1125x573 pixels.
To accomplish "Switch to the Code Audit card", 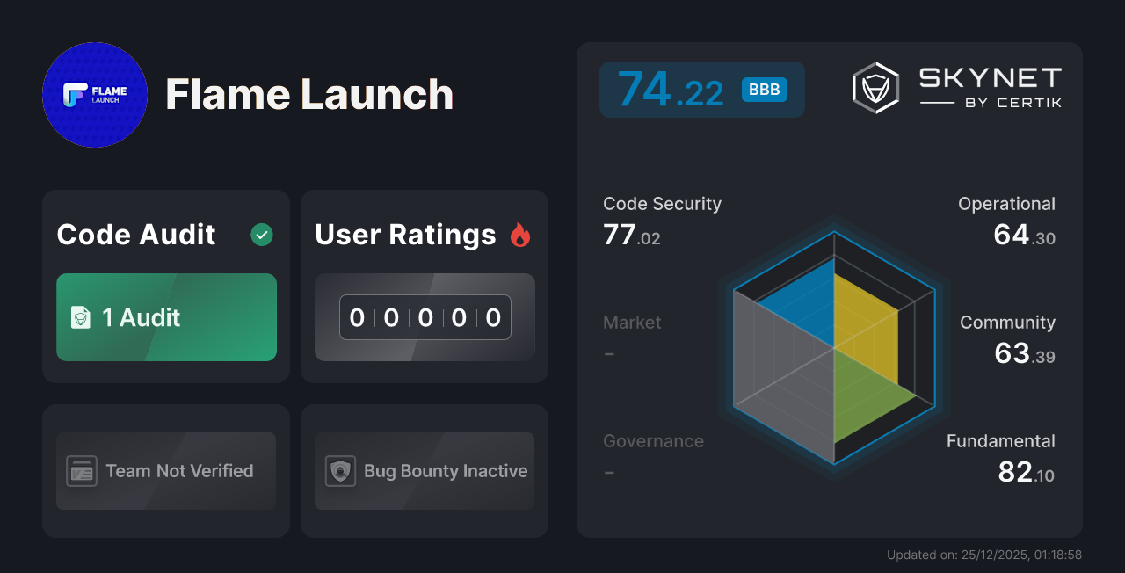I will tap(165, 286).
